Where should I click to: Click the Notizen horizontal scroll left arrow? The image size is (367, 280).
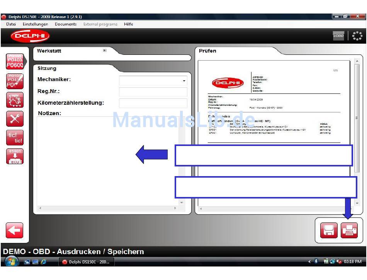40,208
